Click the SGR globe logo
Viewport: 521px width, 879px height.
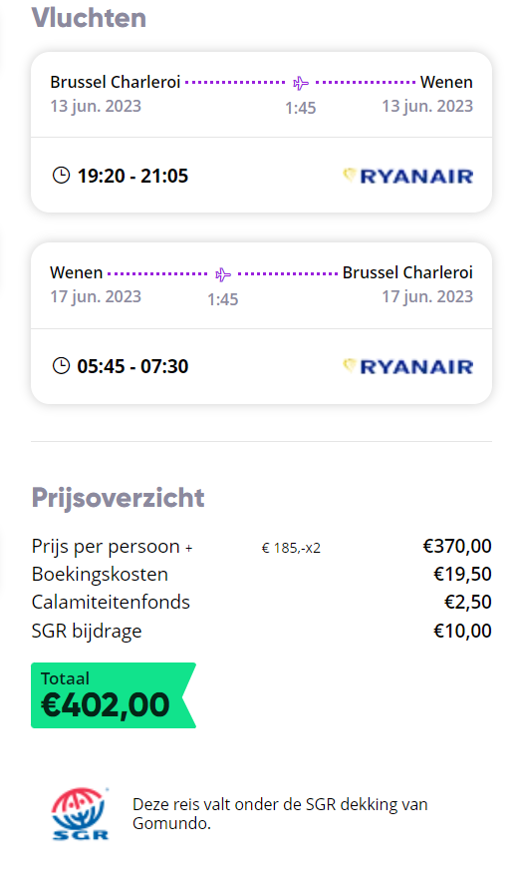(x=80, y=813)
